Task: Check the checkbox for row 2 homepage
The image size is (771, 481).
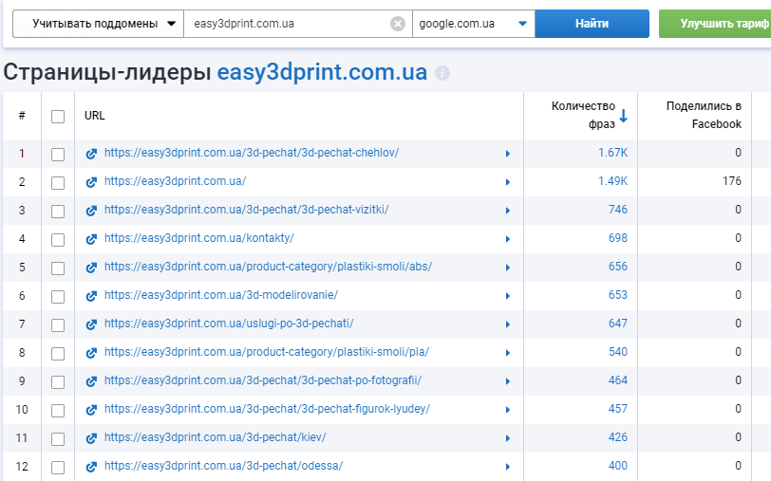Action: coord(58,182)
